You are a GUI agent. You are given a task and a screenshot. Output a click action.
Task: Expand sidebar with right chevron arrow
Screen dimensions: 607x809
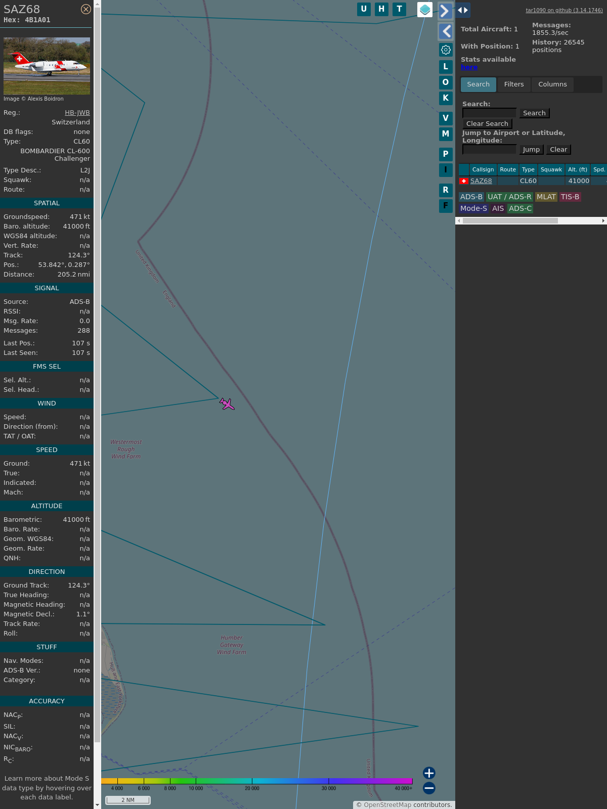(445, 11)
